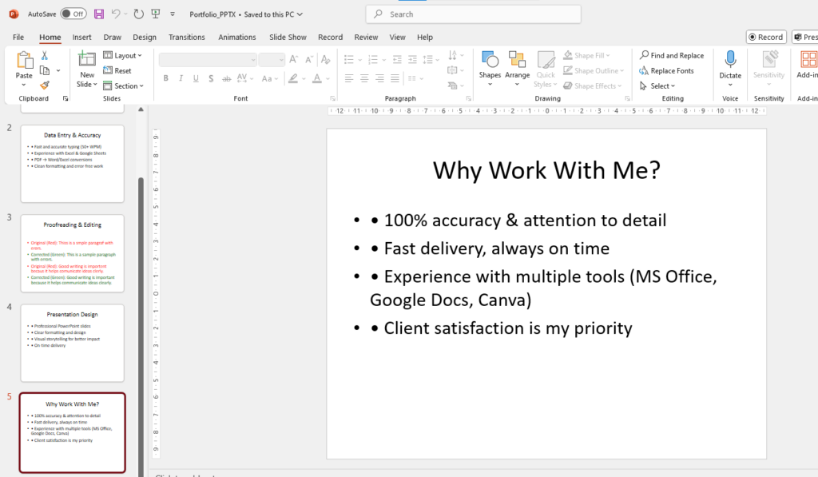The width and height of the screenshot is (818, 477).
Task: Click the Sensitivity icon
Action: tap(769, 59)
